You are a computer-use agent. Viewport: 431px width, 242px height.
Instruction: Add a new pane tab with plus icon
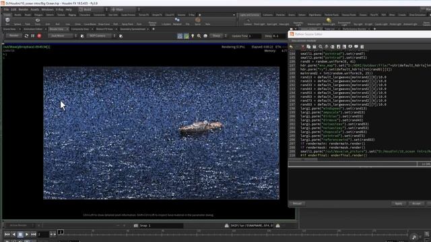[x=154, y=29]
